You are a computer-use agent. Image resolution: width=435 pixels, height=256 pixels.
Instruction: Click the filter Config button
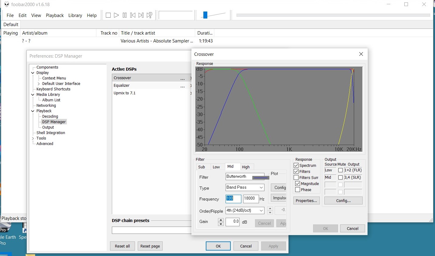click(278, 187)
